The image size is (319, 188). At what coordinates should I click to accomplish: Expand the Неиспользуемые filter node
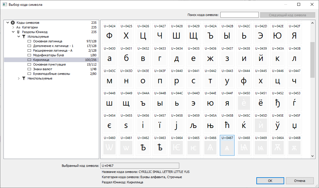point(19,78)
